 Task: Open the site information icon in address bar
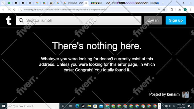click(21, 9)
